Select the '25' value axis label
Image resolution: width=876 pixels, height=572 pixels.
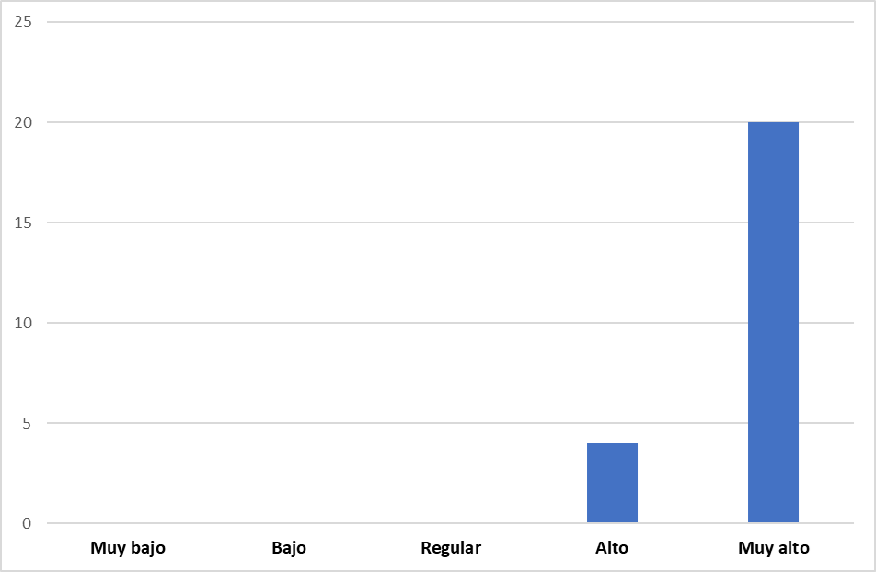tap(23, 22)
